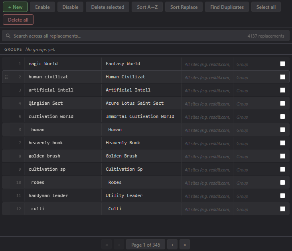Tick the checkbox for human civilizat row
292x251 pixels.
282,77
